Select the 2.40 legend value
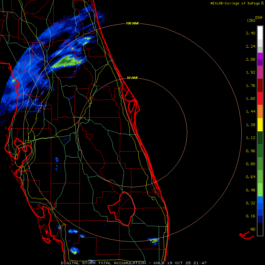The height and width of the screenshot is (265, 265). point(251,33)
